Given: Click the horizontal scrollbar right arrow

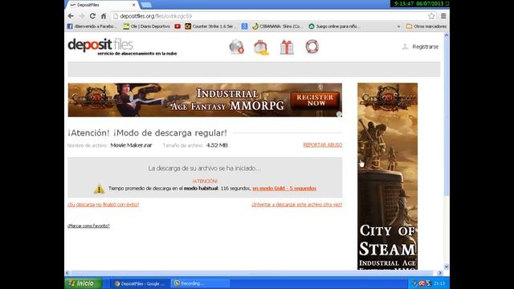Looking at the screenshot, I should pos(440,273).
